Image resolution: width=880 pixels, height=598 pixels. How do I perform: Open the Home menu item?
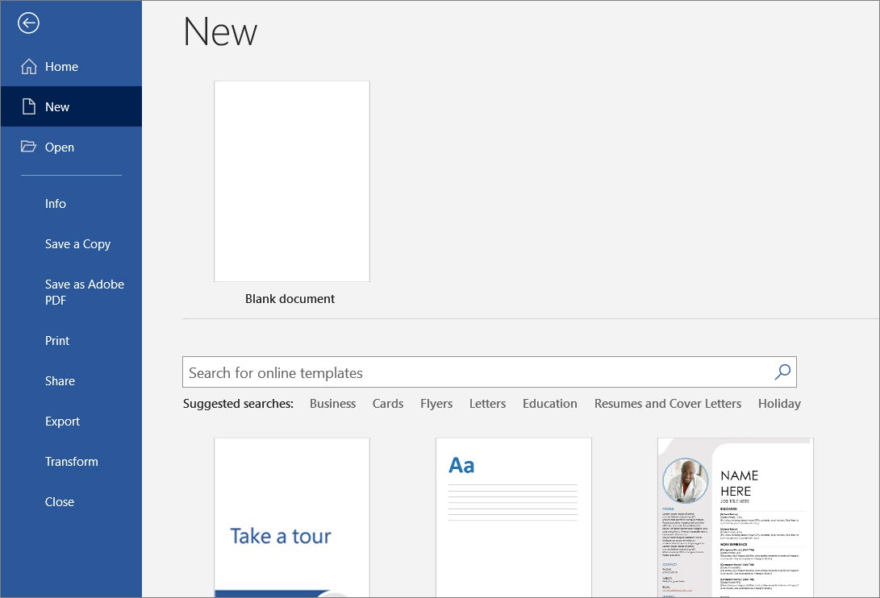click(x=71, y=67)
